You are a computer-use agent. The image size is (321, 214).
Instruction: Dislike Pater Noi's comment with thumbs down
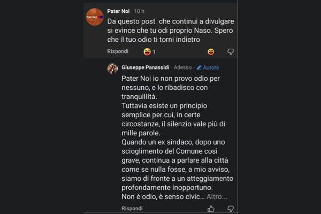pos(231,52)
